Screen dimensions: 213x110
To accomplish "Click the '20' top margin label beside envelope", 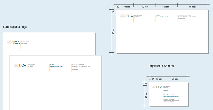I will [x=113, y=12].
